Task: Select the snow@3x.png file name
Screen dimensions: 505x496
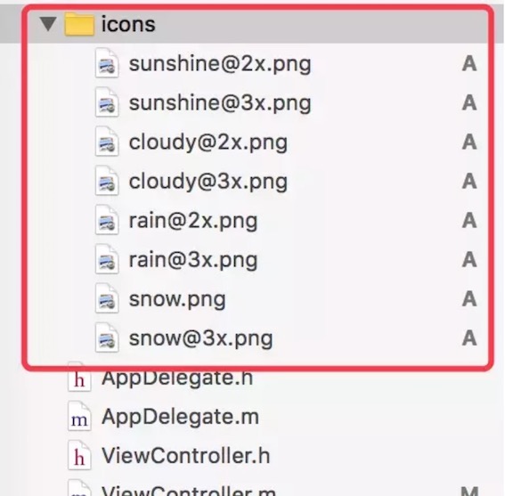Action: 201,338
